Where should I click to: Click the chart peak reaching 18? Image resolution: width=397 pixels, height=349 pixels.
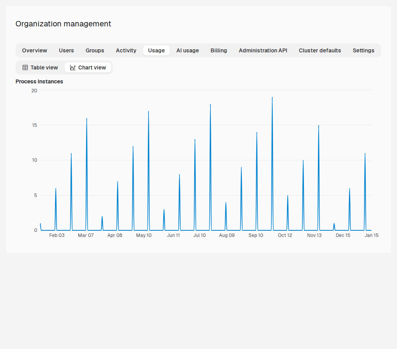point(211,105)
